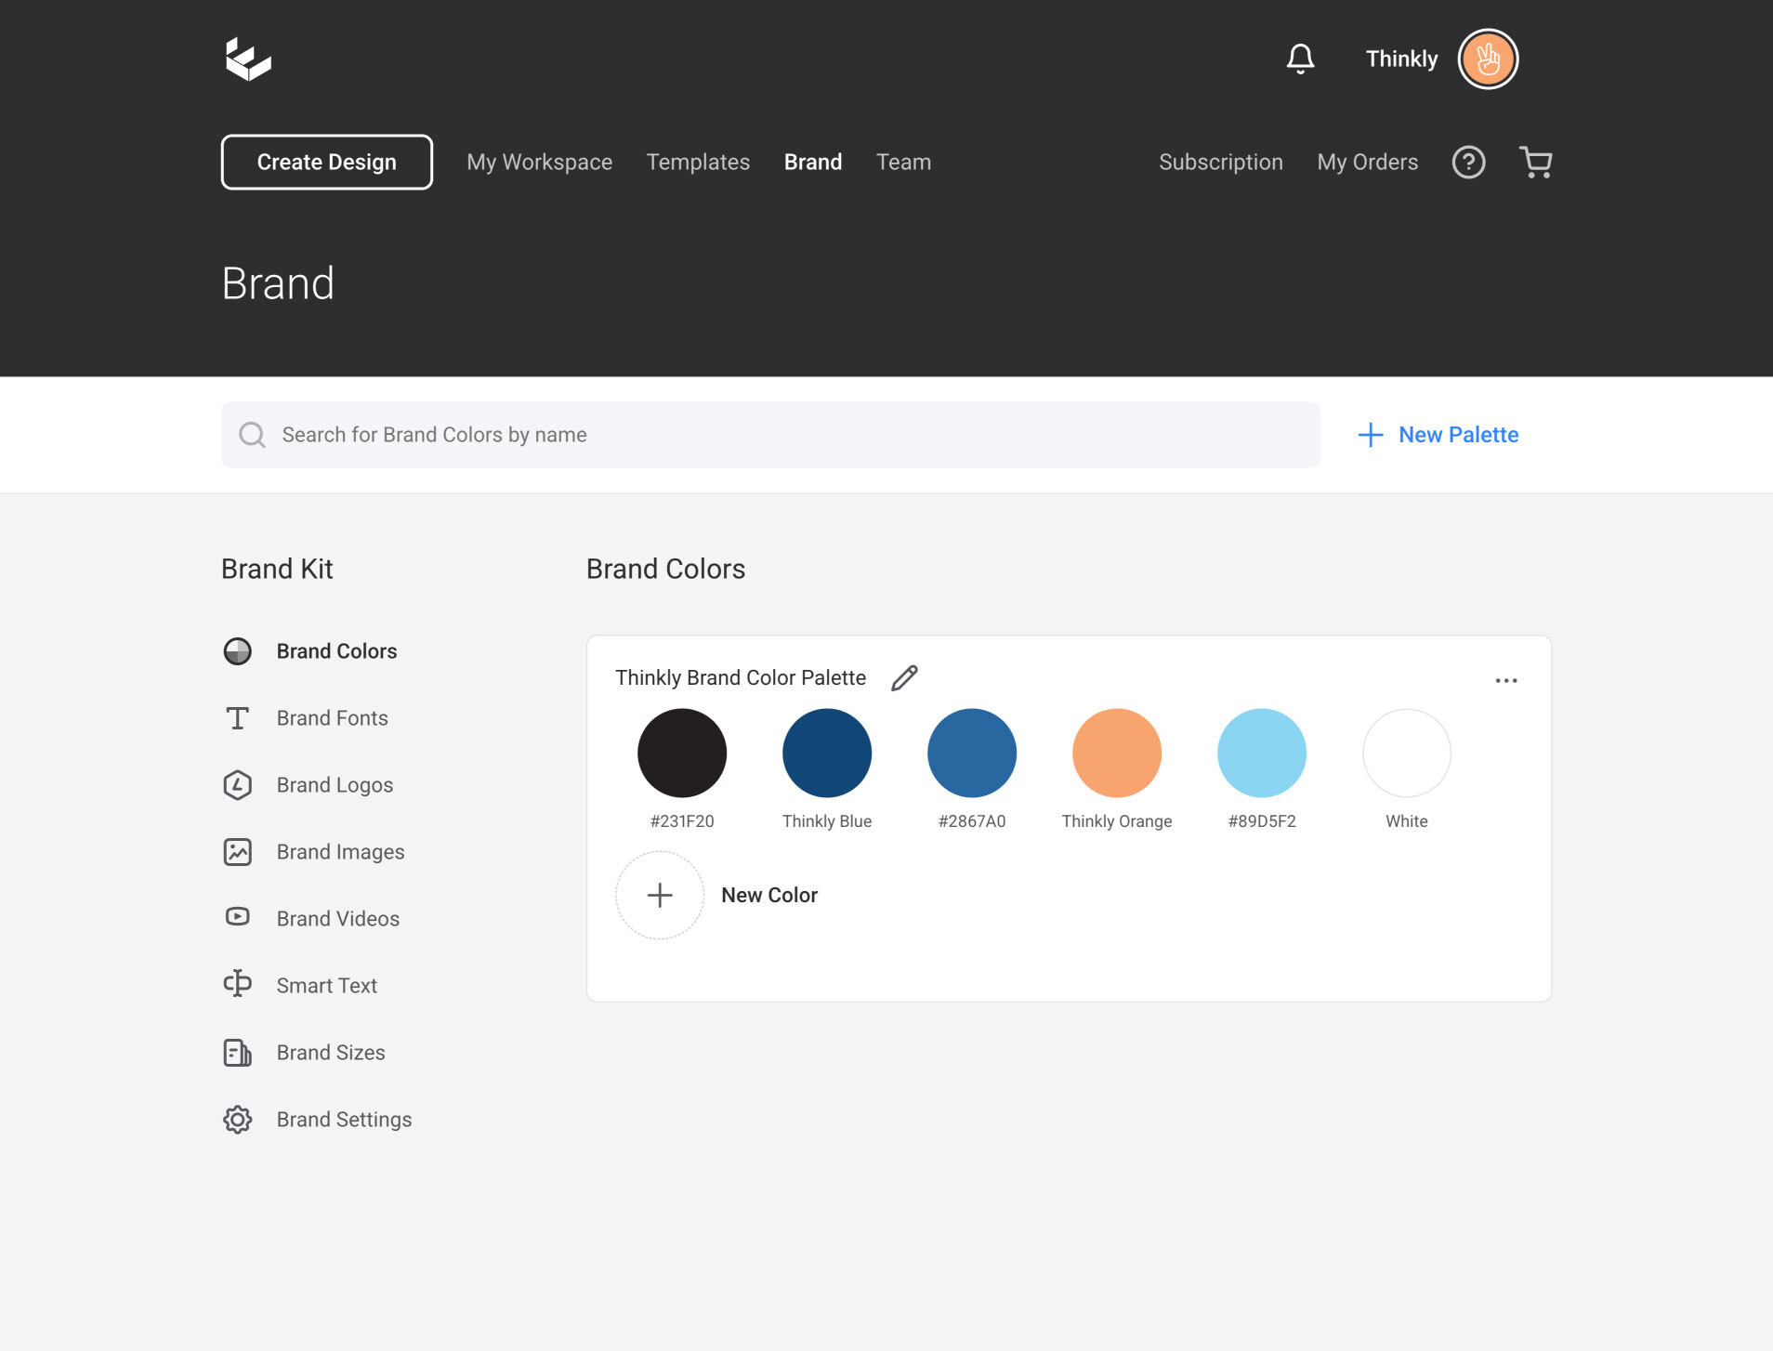The height and width of the screenshot is (1351, 1773).
Task: Select the White color swatch
Action: click(x=1407, y=754)
